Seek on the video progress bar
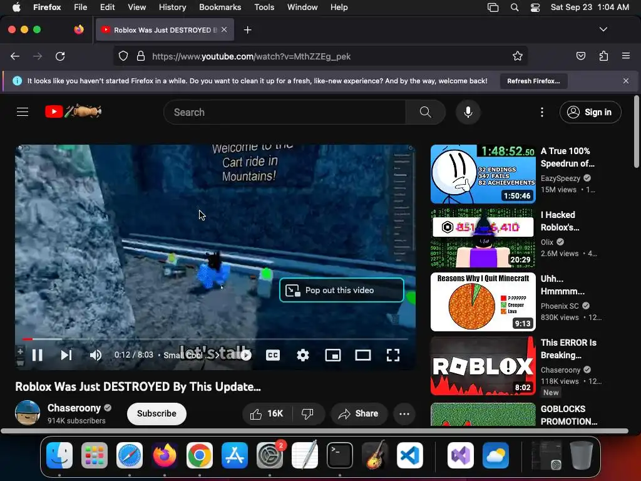Screen dimensions: 641x481 point(215,339)
